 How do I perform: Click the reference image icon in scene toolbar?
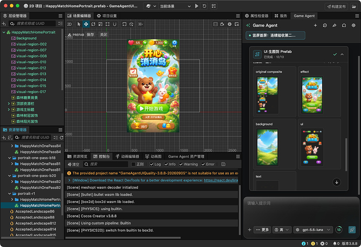(237, 24)
